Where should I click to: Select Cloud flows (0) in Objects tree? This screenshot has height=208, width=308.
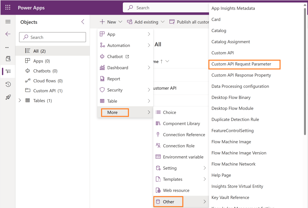point(48,81)
